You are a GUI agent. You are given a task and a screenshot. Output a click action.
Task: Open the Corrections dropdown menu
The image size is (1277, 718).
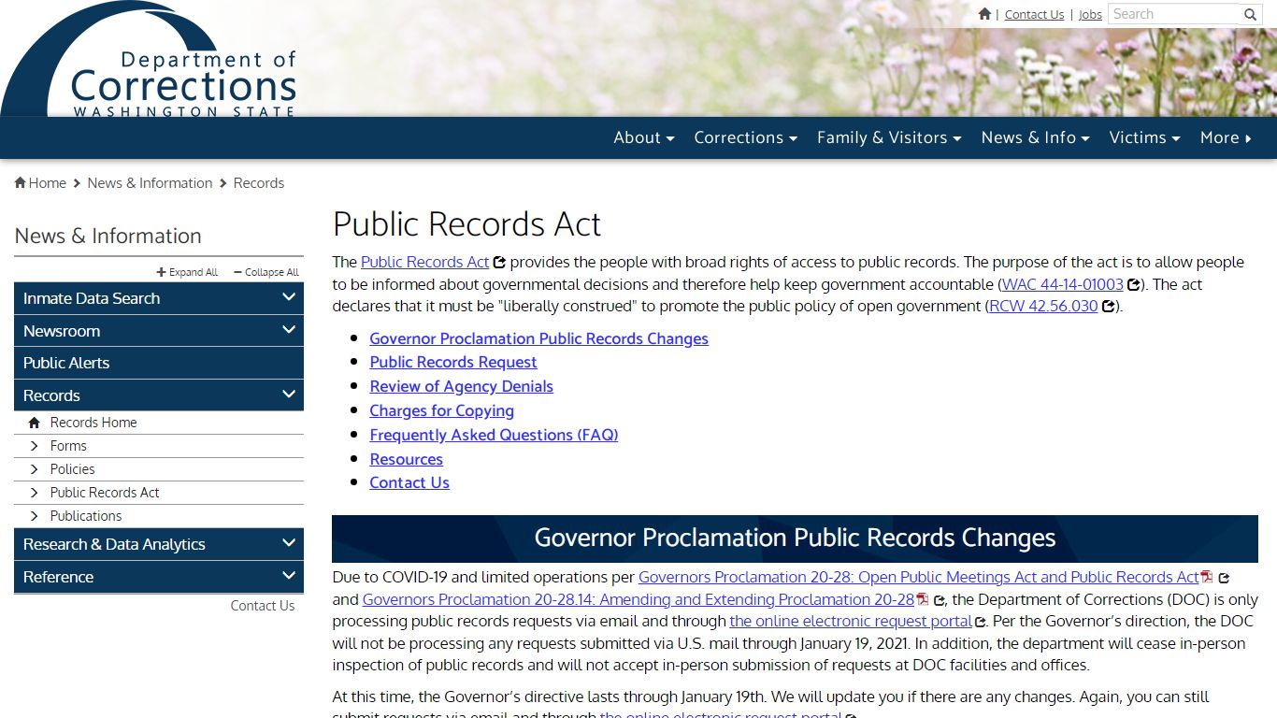pos(745,137)
